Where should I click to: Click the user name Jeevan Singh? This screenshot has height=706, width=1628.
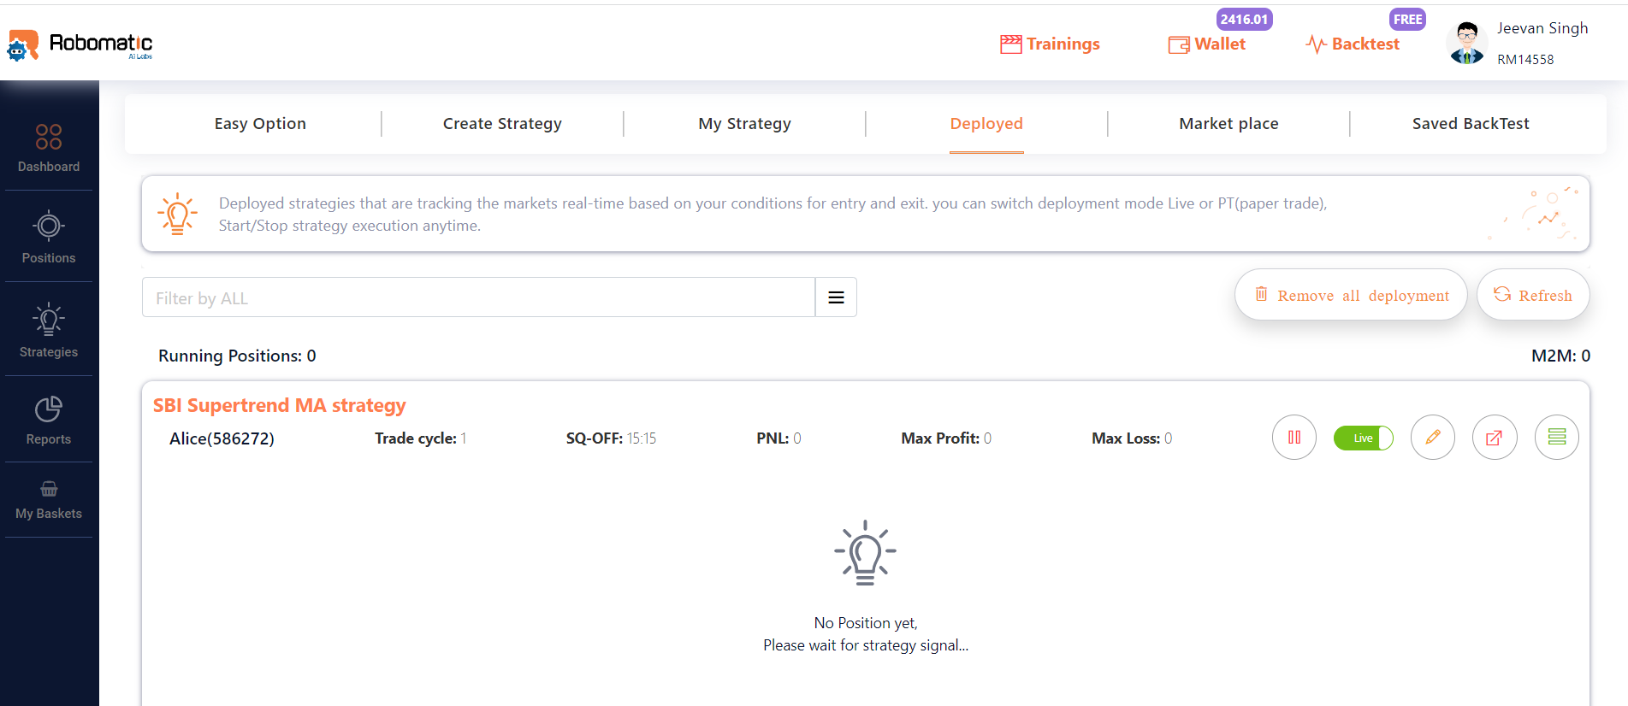pyautogui.click(x=1542, y=28)
